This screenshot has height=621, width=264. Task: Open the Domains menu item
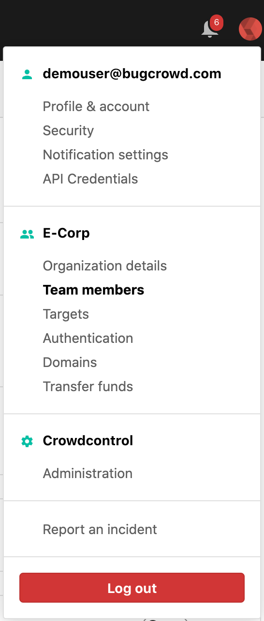tap(70, 363)
